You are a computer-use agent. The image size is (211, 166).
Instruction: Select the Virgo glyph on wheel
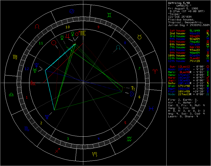pyautogui.click(x=15, y=57)
